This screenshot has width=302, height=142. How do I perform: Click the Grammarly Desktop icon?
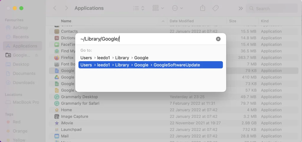tap(57, 97)
